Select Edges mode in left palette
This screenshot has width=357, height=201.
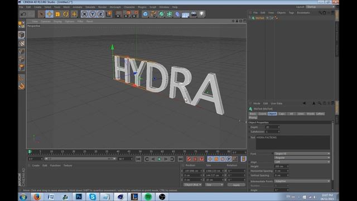[21, 59]
